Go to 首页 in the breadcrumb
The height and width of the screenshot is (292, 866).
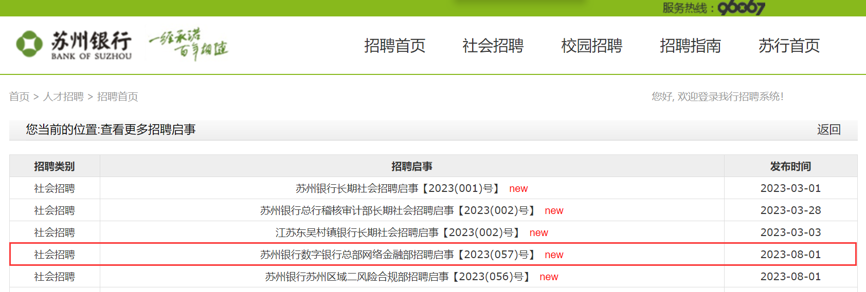(20, 96)
